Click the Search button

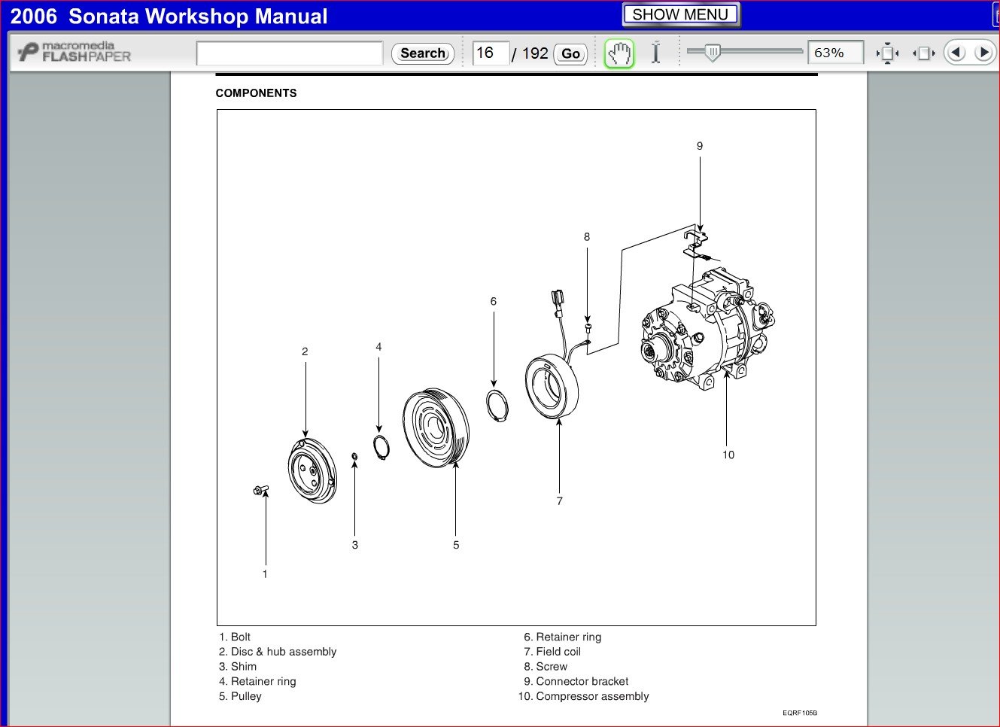tap(423, 53)
